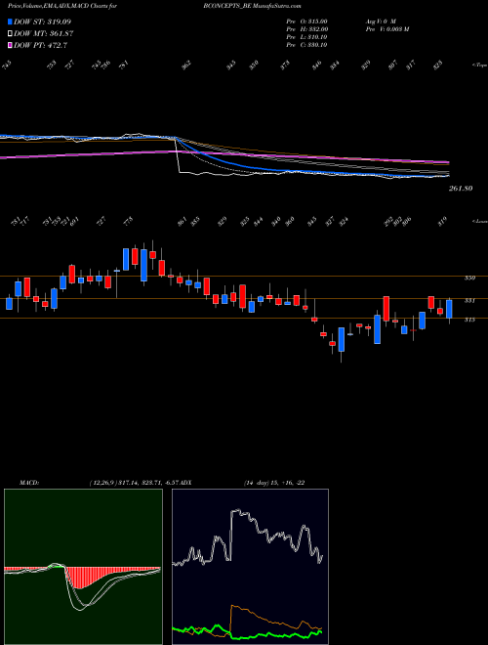Click the 315 price level label

pos(469,320)
